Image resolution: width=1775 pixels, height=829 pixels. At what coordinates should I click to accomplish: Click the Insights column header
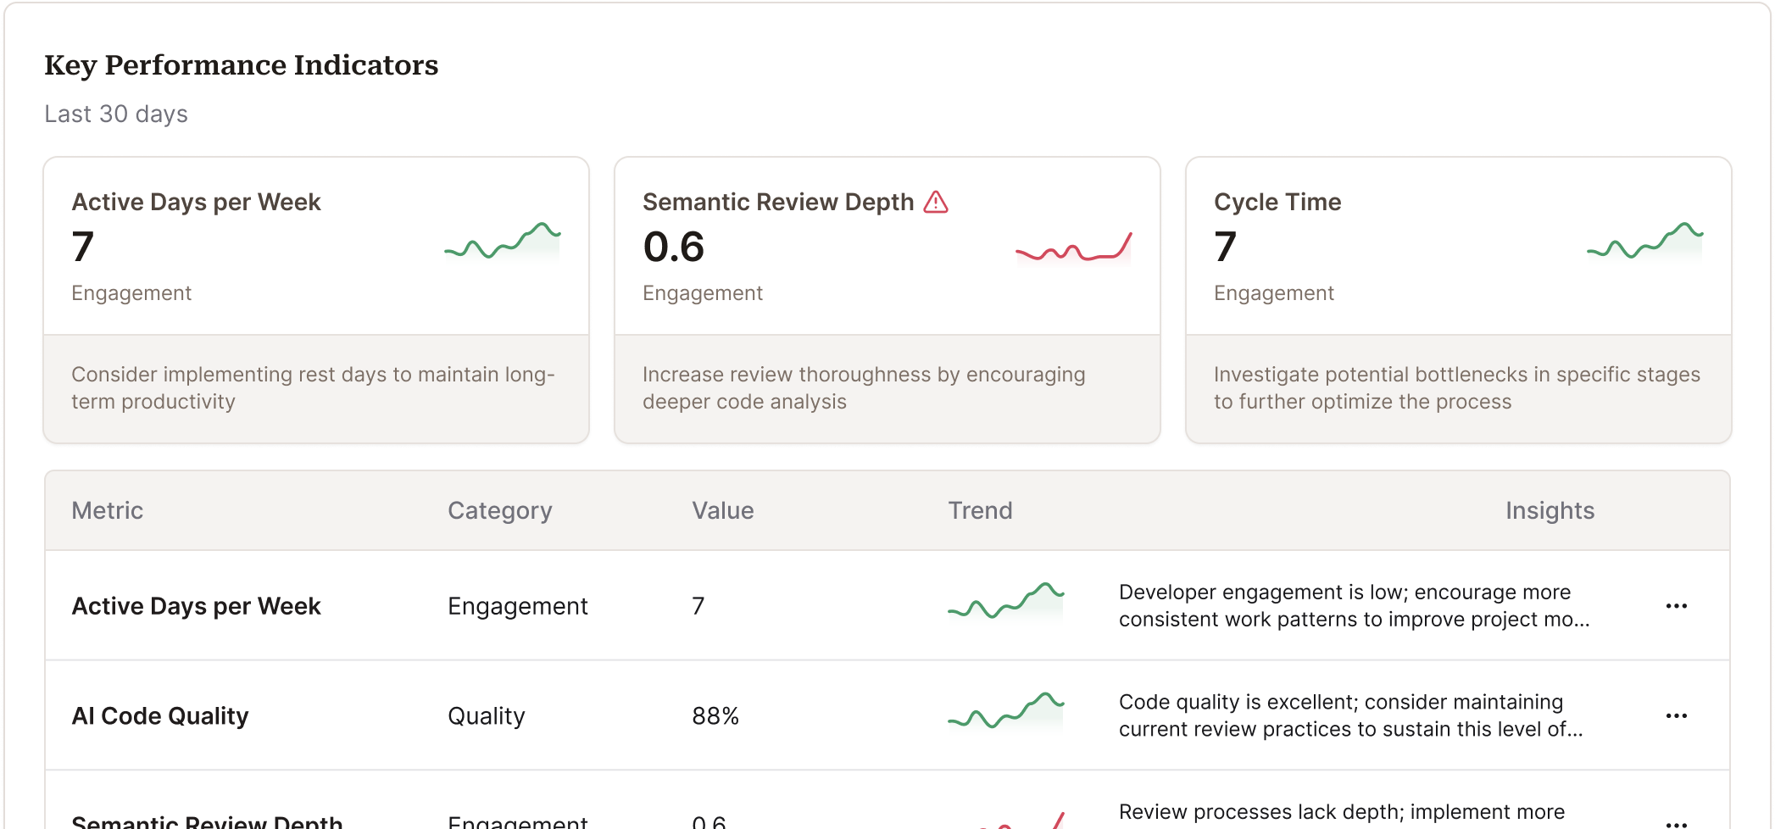pyautogui.click(x=1550, y=510)
